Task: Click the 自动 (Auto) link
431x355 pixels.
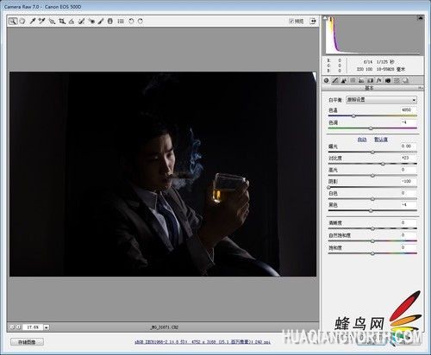Action: (x=362, y=140)
